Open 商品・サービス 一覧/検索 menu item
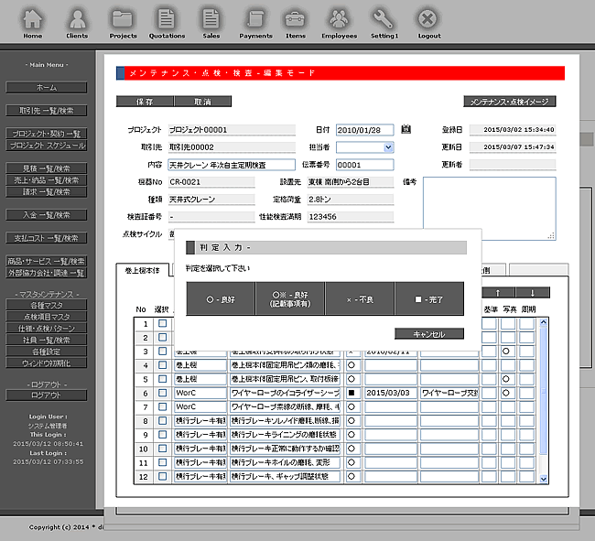 tap(47, 262)
